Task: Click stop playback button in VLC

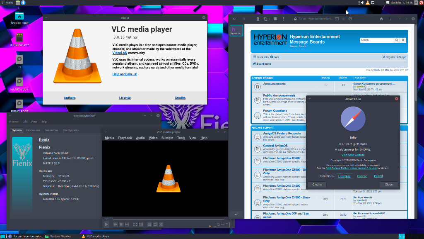Action: point(121,224)
